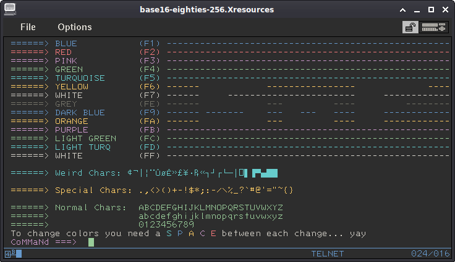Viewport: 455px width, 262px height.
Task: Close the base16-eighties window
Action: [446, 10]
